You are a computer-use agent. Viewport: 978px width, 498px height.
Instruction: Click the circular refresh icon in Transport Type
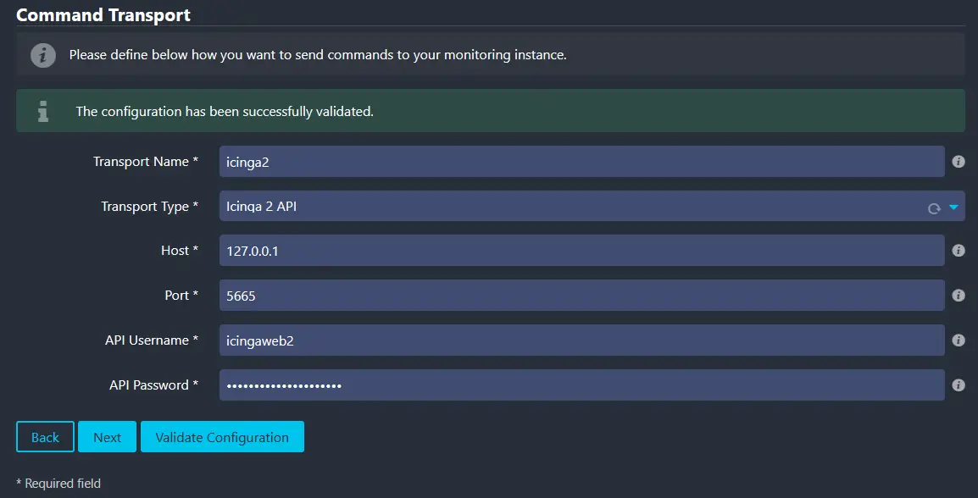pyautogui.click(x=934, y=207)
